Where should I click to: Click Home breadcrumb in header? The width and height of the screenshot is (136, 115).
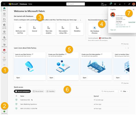click(x=30, y=4)
